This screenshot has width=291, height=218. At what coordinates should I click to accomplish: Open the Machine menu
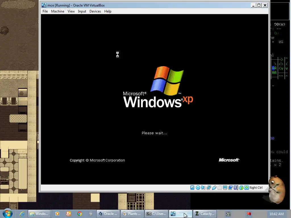click(58, 11)
